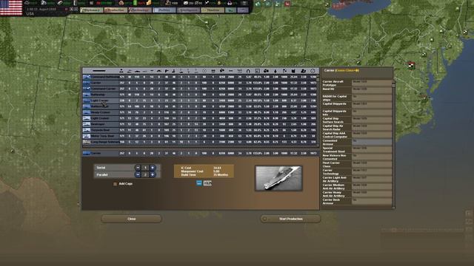
Task: Toggle the Add Caps checkbox
Action: (x=115, y=184)
